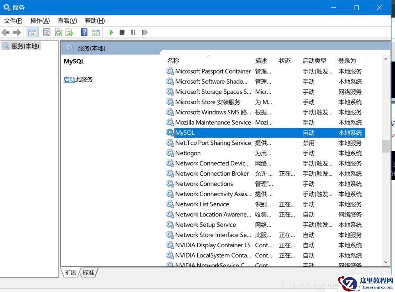The width and height of the screenshot is (395, 292).
Task: Select Microsoft Software Shado... service
Action: point(265,81)
